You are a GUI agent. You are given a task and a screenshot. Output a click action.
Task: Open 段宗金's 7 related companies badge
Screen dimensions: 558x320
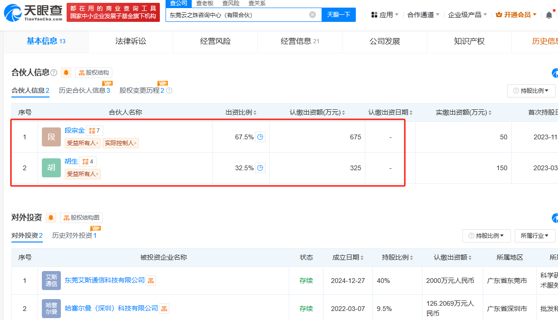[94, 131]
